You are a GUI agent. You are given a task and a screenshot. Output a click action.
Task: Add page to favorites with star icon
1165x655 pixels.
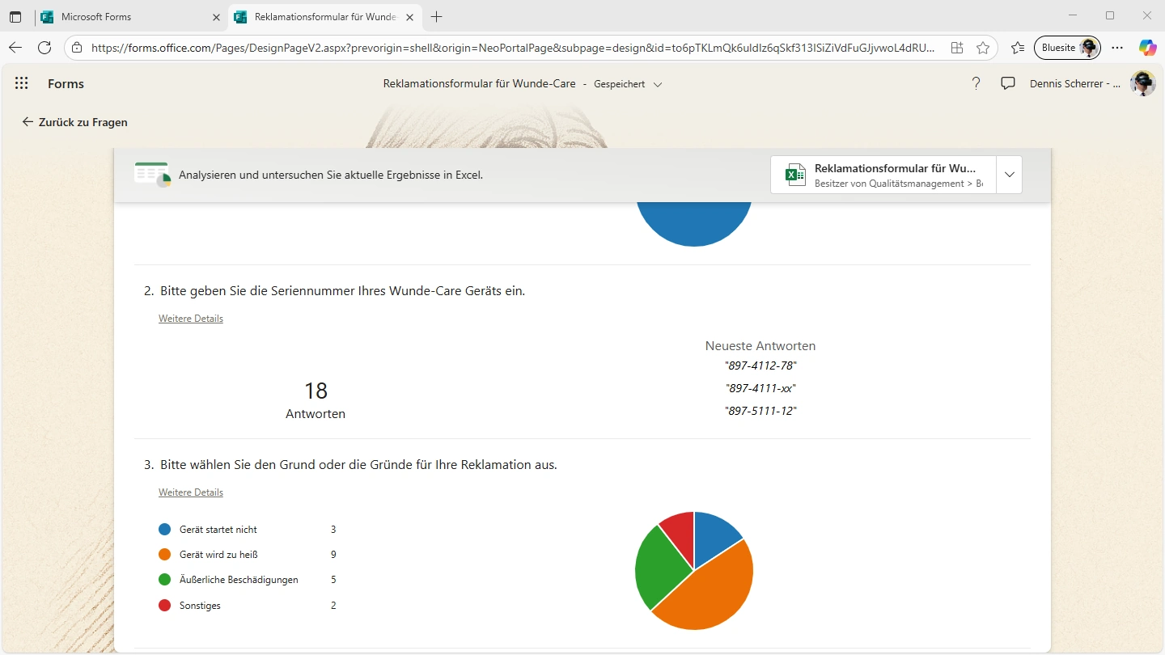pos(982,48)
